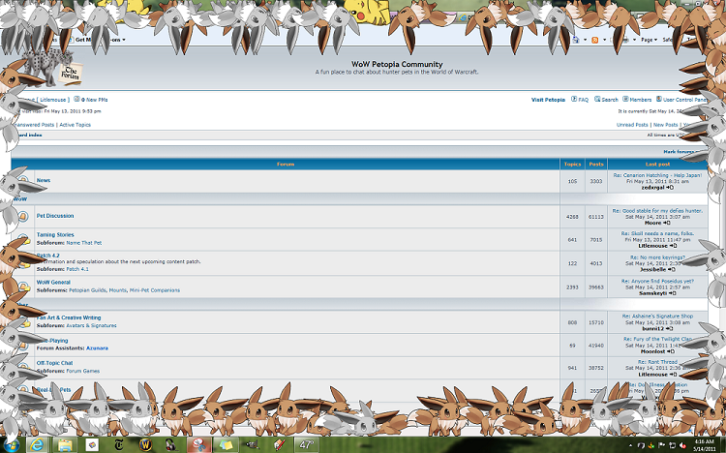
Task: Open the 47° weather taskbar item
Action: 306,445
